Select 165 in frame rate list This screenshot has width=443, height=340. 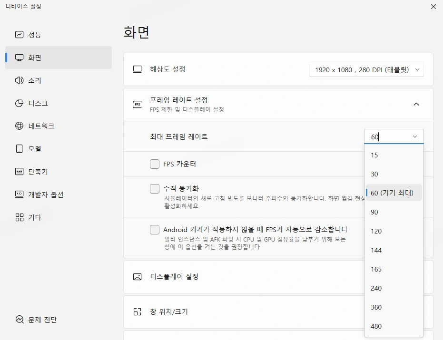tap(394, 269)
